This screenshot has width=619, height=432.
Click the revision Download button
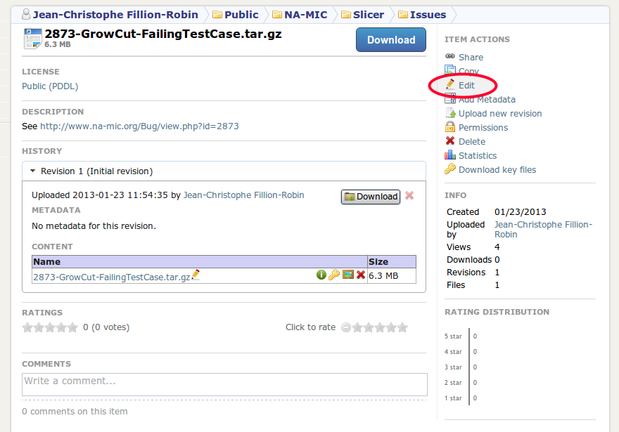(371, 197)
